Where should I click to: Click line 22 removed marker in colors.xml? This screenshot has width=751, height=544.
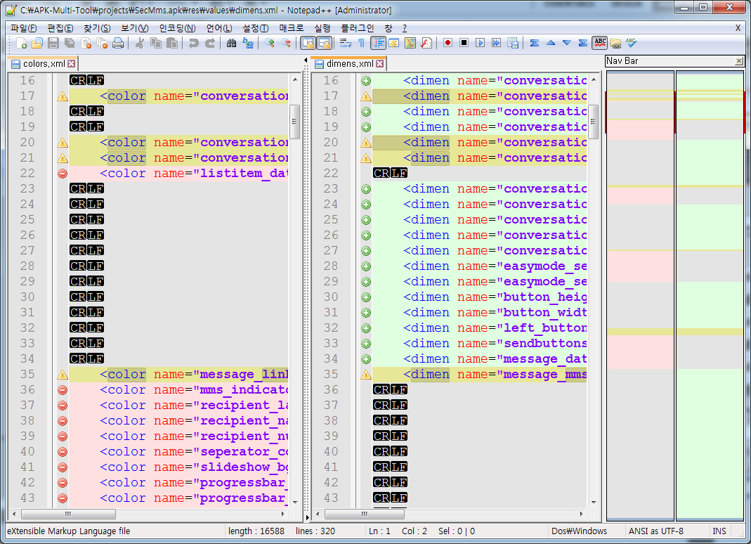tap(62, 174)
